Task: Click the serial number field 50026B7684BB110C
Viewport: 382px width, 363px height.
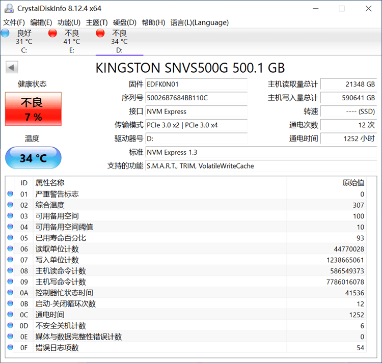Action: tap(197, 98)
